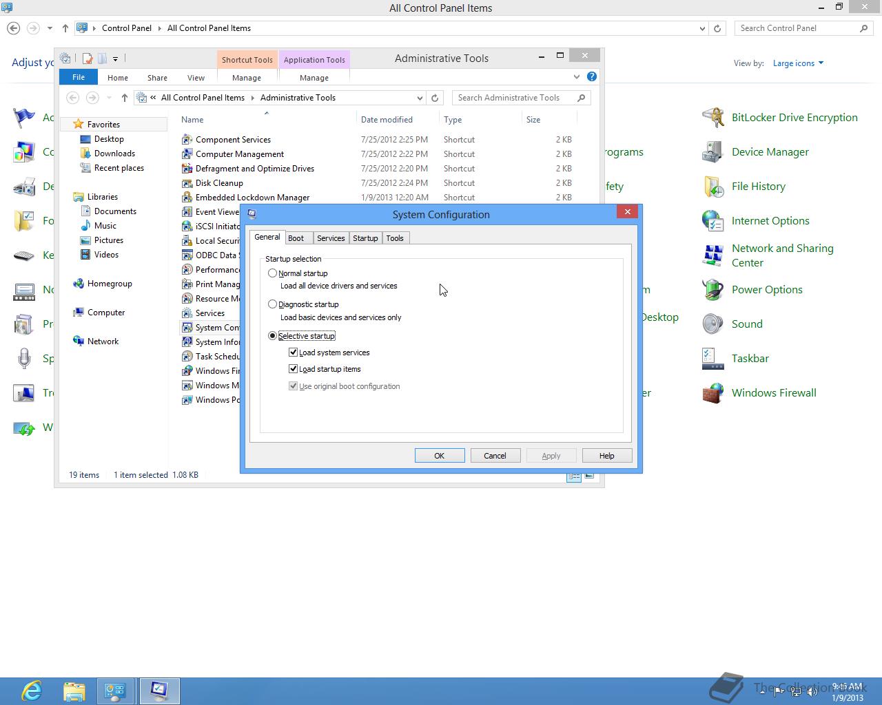Open Help in System Configuration
The image size is (882, 705).
pyautogui.click(x=606, y=456)
